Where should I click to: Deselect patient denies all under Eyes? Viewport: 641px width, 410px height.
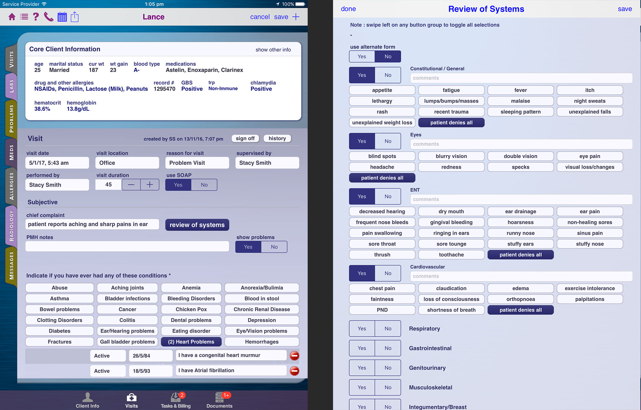pos(382,178)
